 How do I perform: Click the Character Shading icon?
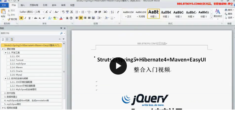pyautogui.click(x=67, y=18)
